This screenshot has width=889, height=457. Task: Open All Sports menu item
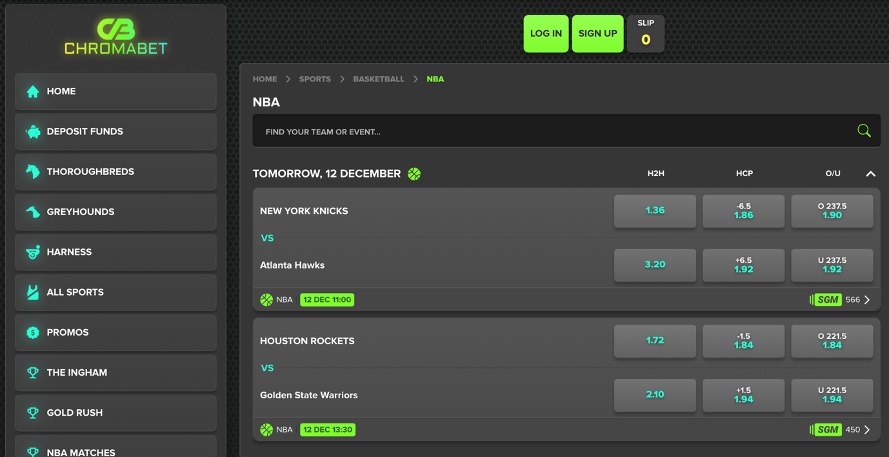pyautogui.click(x=115, y=292)
